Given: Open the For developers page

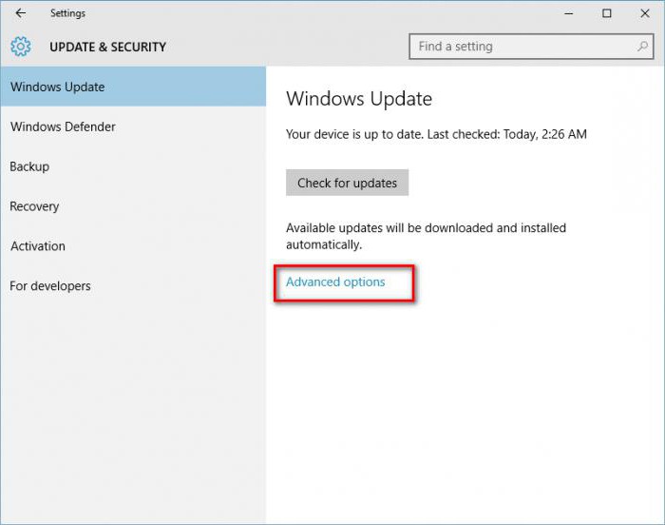Looking at the screenshot, I should click(x=50, y=286).
